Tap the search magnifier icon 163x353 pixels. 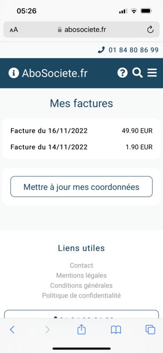click(137, 73)
